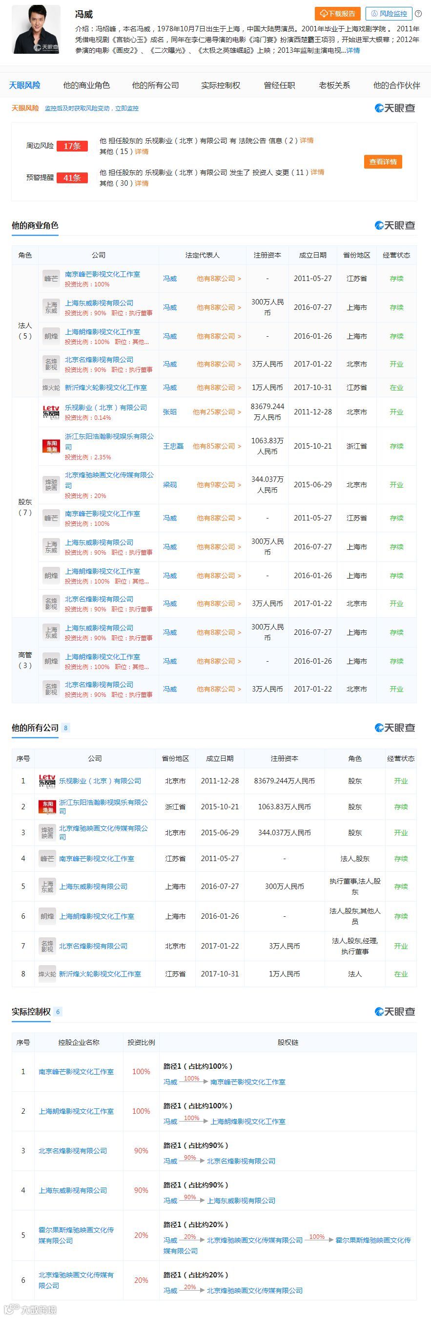Open 南京峰芒影视文化工作室 in 实际控制权 row 1
The width and height of the screenshot is (431, 1318).
pyautogui.click(x=76, y=1072)
